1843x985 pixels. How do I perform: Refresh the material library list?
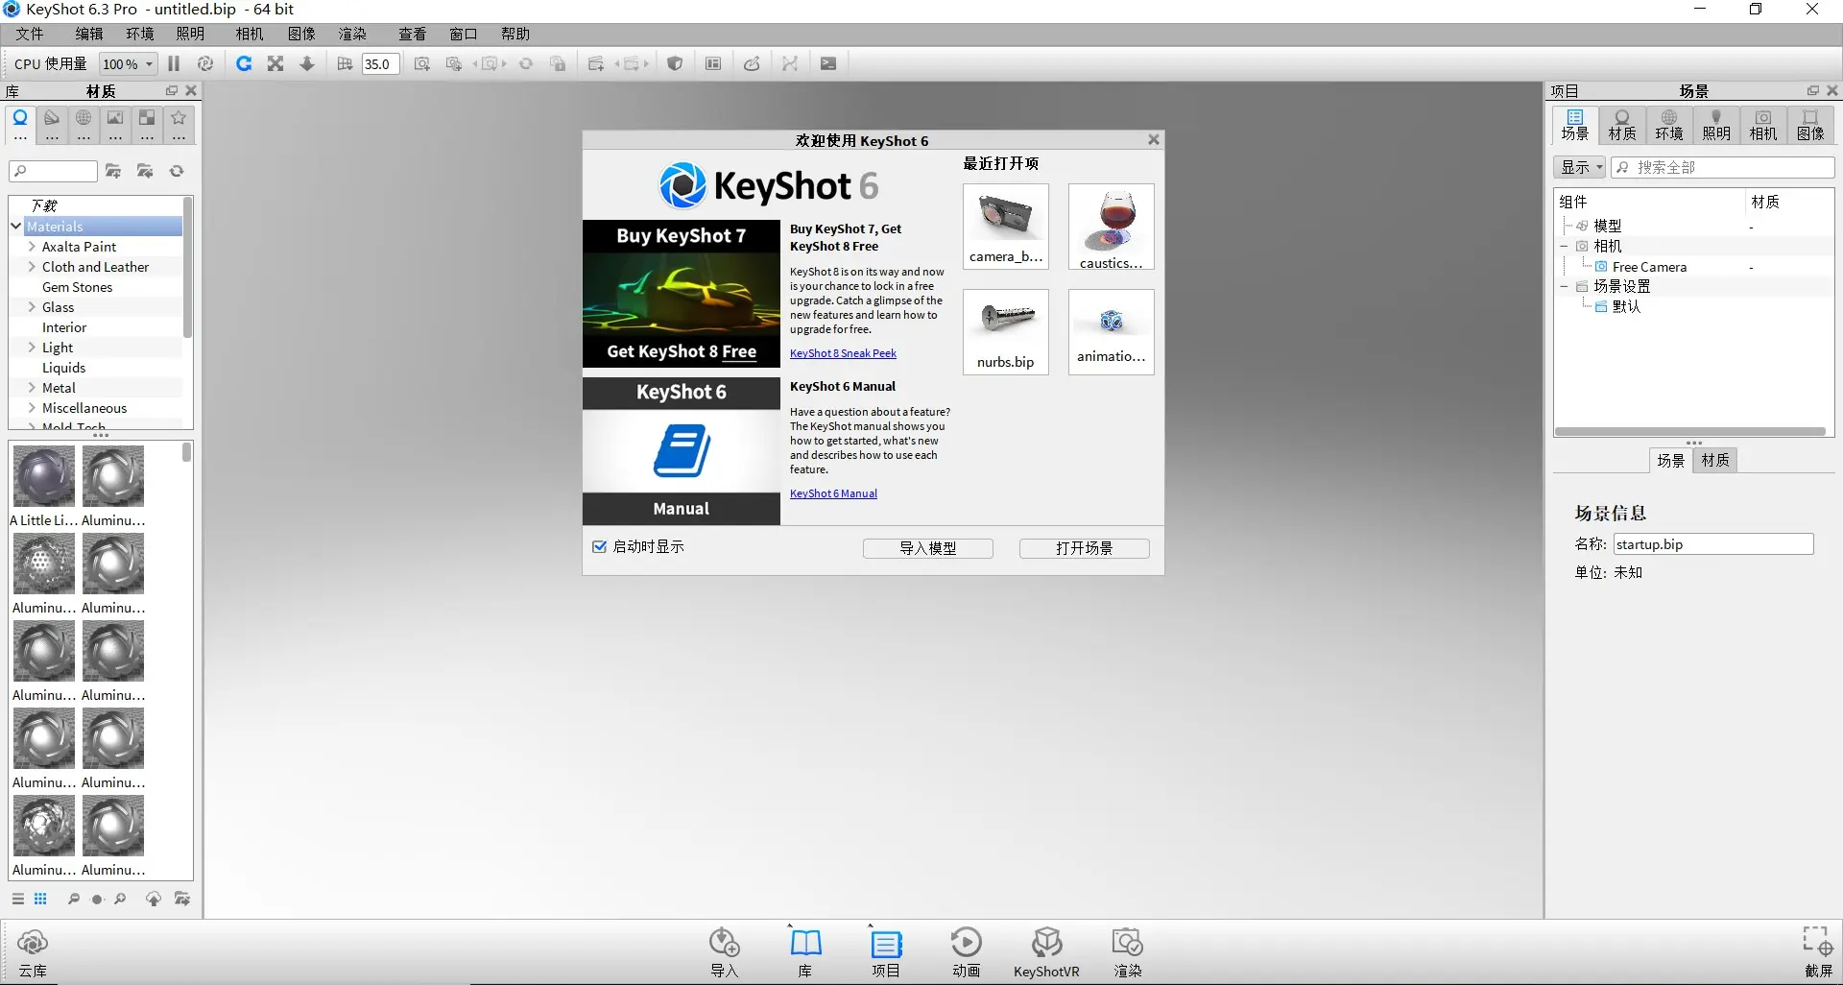coord(177,171)
